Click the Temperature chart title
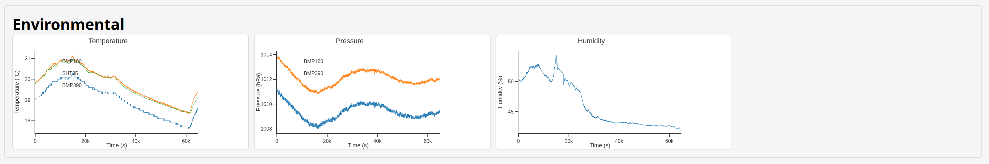This screenshot has width=989, height=164. click(x=108, y=41)
